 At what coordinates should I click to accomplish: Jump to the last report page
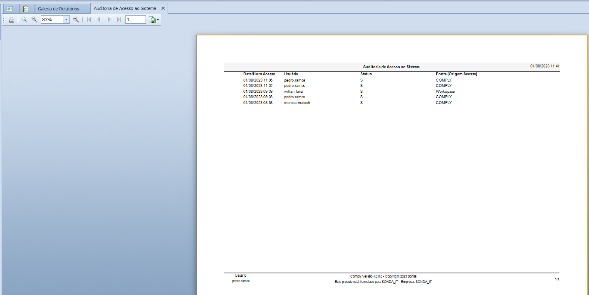point(119,20)
